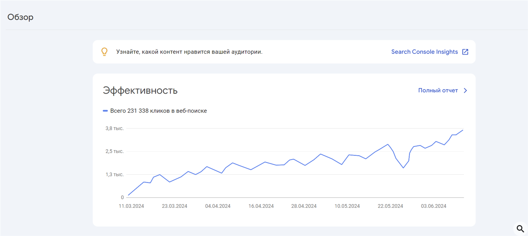528x236 pixels.
Task: Open the Search Console Insights link
Action: (x=425, y=52)
